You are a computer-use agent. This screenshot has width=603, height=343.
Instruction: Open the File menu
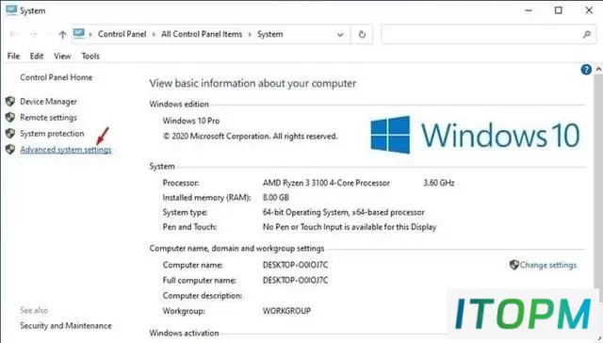[x=13, y=57]
